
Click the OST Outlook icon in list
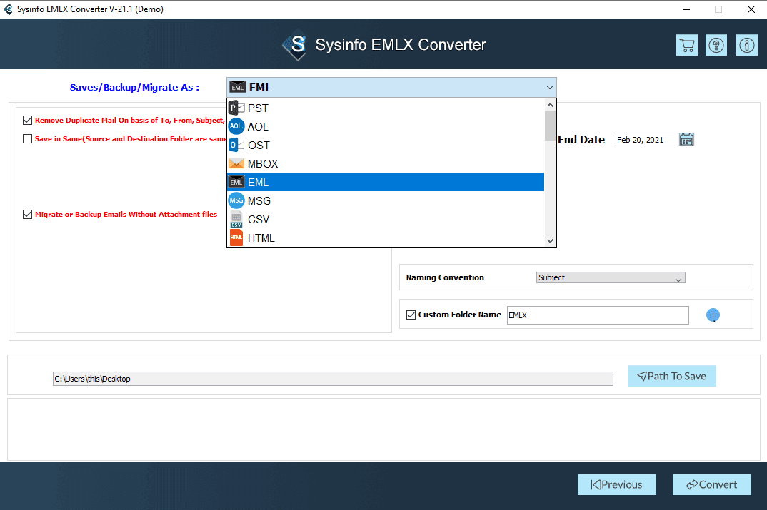[237, 145]
